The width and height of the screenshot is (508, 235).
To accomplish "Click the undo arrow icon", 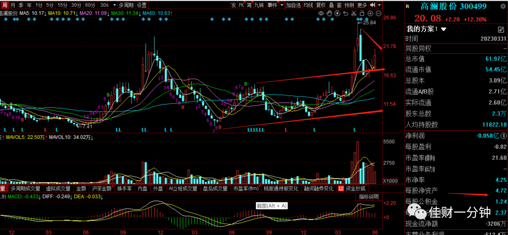I will tap(346, 13).
